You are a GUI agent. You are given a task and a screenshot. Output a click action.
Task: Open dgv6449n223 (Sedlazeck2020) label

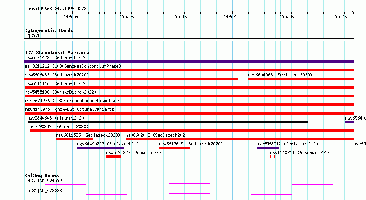tap(110, 144)
